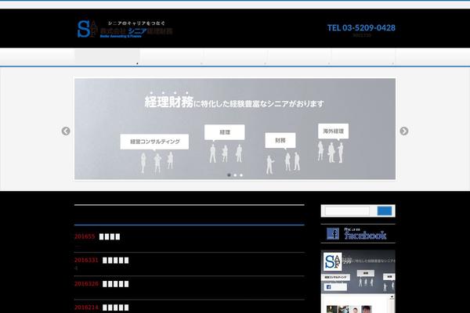Open the Find us on facebook banner
The height and width of the screenshot is (313, 470).
click(358, 234)
